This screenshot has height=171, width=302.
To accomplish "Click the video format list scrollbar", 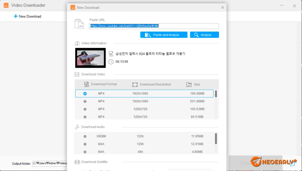I will click(x=216, y=94).
